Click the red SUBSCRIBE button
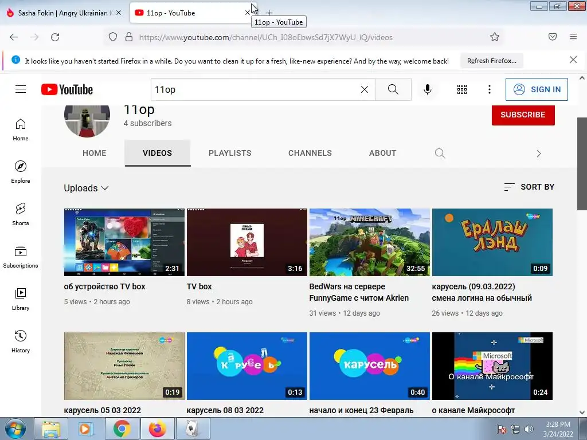The width and height of the screenshot is (587, 440). 523,115
